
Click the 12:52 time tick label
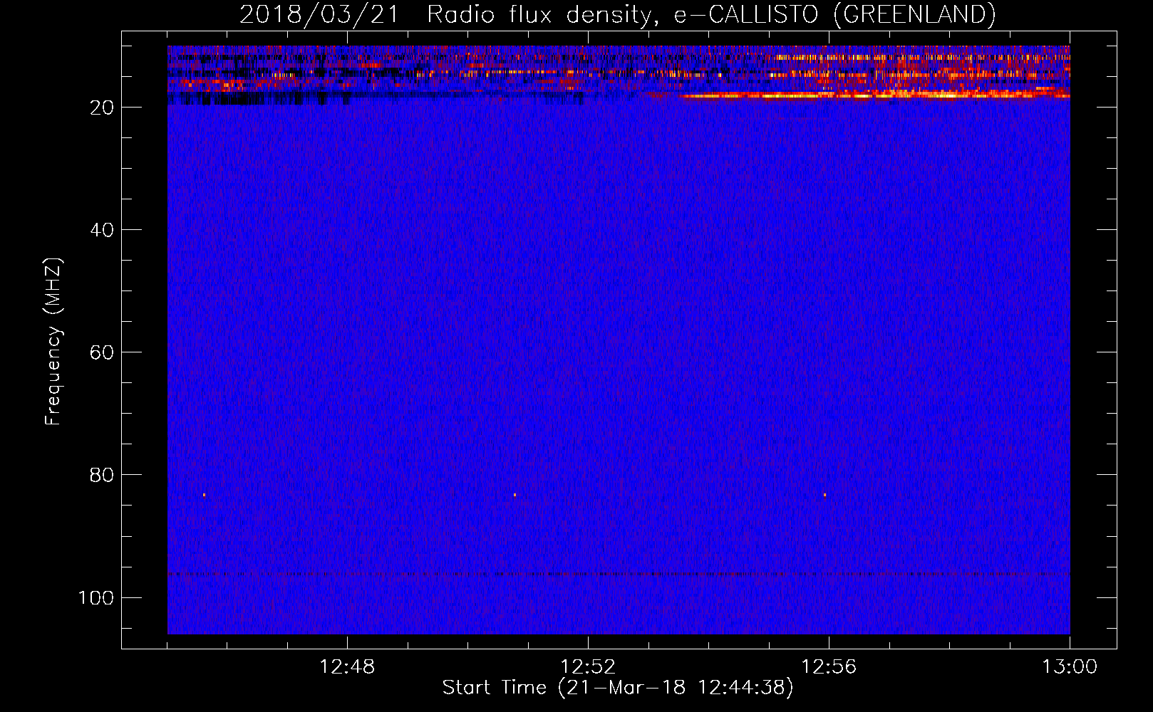[588, 667]
